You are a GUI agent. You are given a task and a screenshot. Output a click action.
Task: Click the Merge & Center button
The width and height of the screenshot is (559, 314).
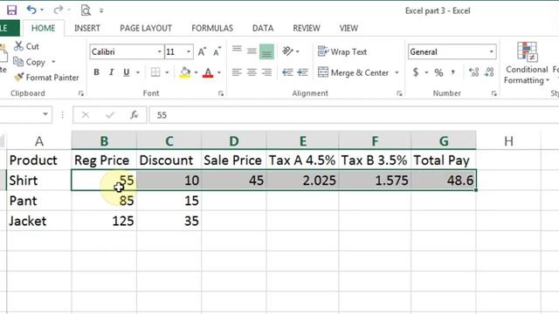(353, 72)
